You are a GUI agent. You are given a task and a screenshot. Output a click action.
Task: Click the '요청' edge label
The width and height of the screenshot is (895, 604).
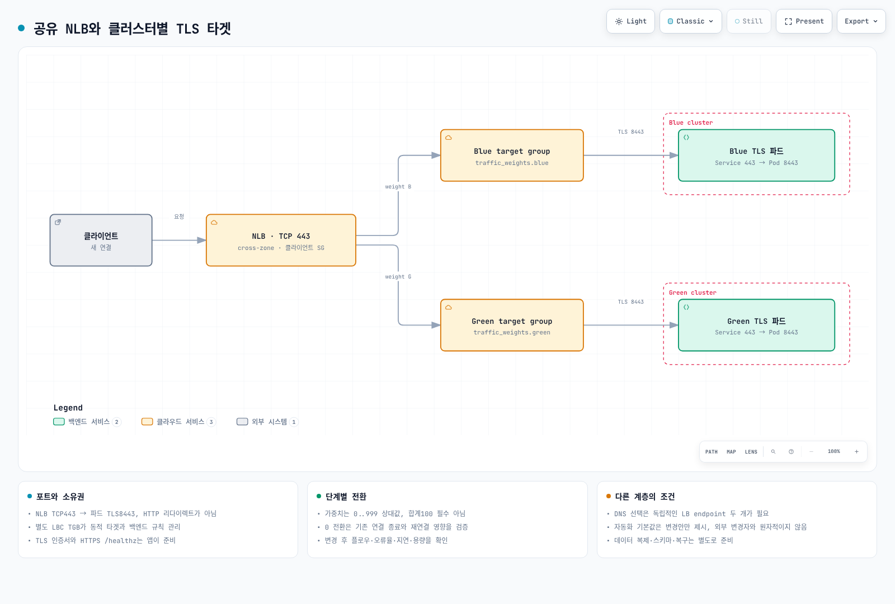(179, 216)
